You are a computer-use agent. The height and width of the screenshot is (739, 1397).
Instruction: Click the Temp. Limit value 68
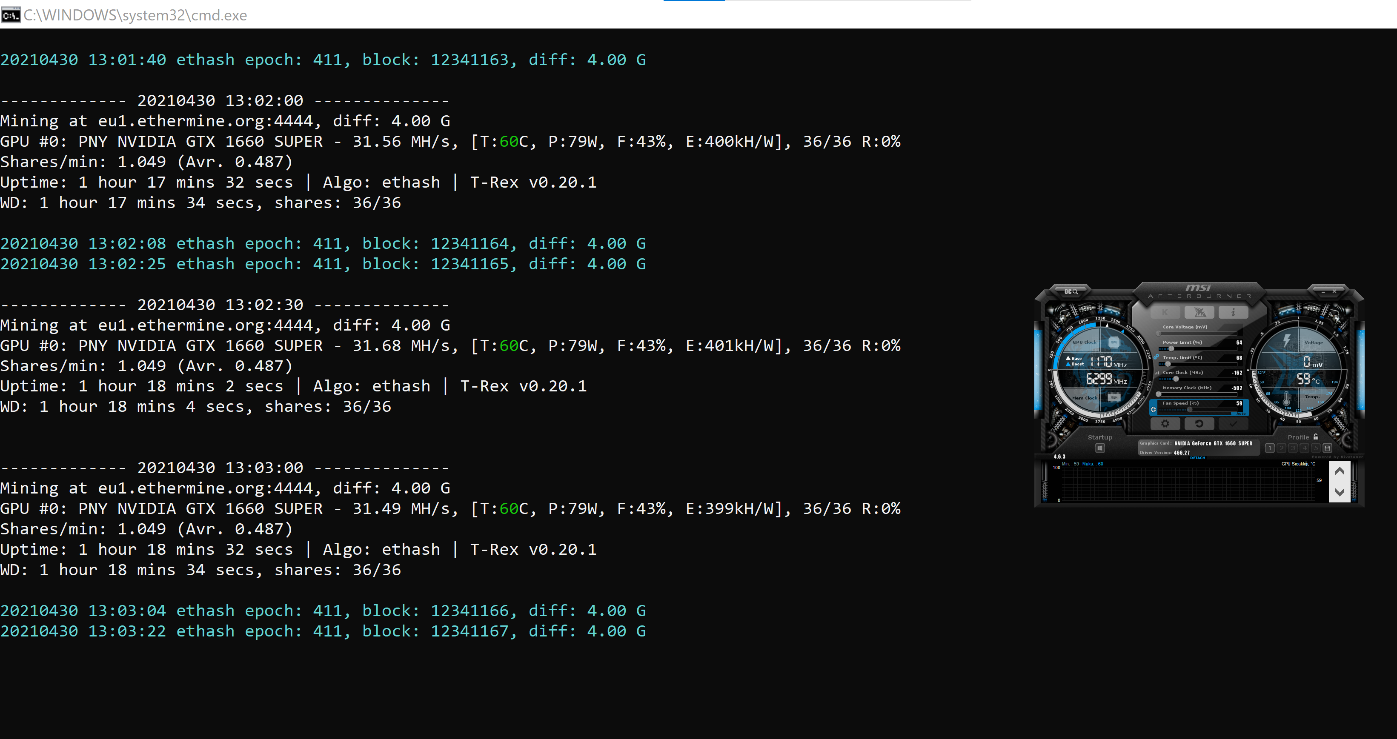click(1240, 358)
